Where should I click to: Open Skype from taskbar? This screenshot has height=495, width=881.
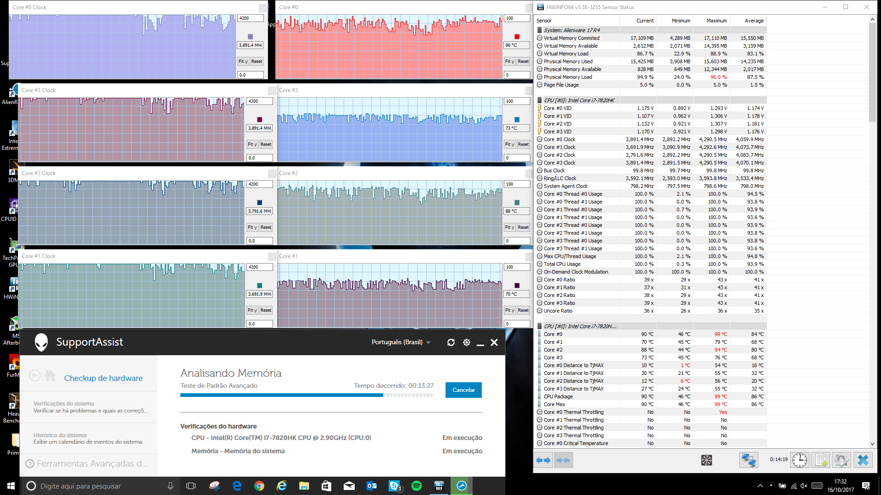point(394,486)
